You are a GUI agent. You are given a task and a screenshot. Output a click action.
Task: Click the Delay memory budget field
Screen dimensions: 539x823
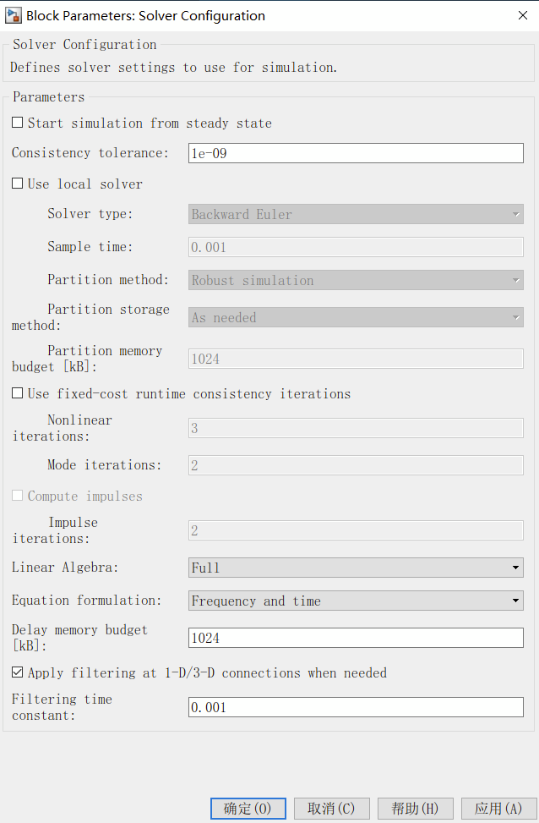tap(355, 638)
